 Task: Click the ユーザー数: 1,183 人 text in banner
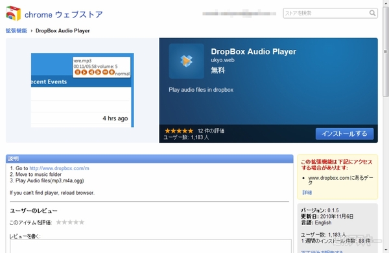point(186,137)
